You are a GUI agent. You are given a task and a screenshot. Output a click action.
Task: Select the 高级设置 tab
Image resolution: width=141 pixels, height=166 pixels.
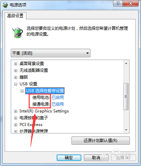coord(16,16)
